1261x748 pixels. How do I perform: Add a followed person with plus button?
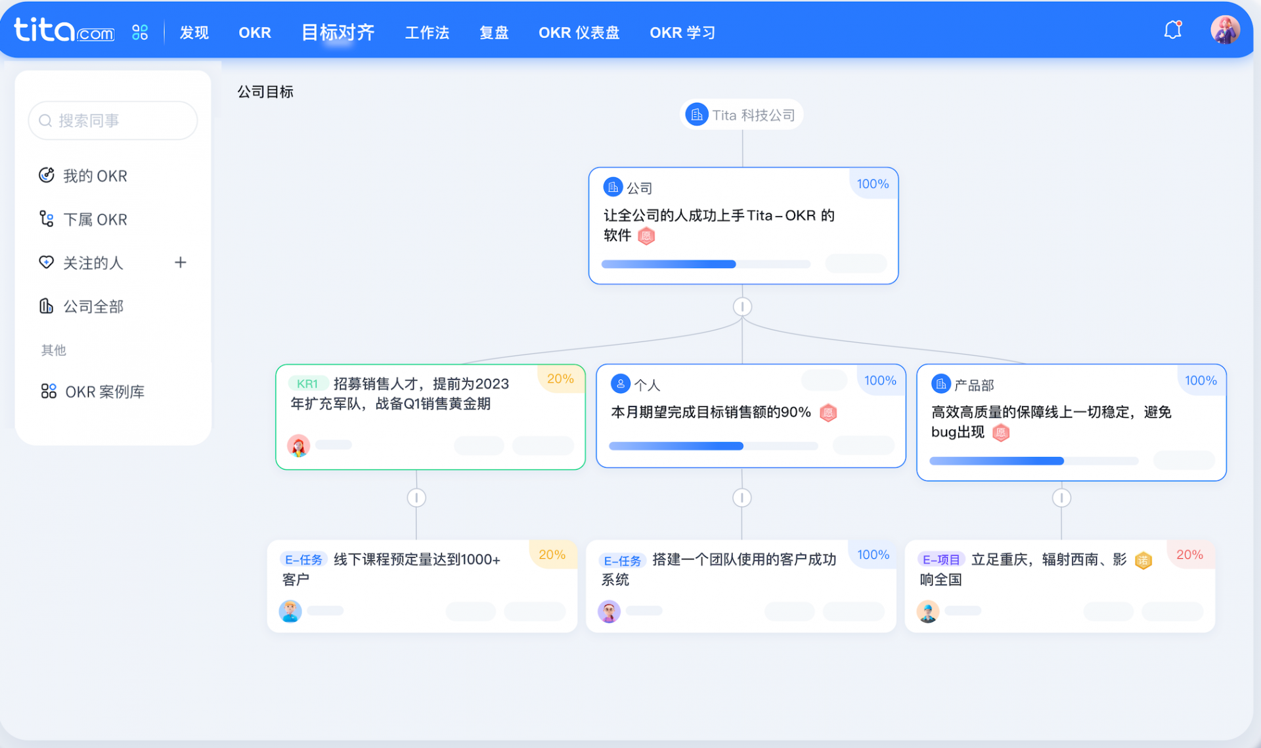pos(181,263)
